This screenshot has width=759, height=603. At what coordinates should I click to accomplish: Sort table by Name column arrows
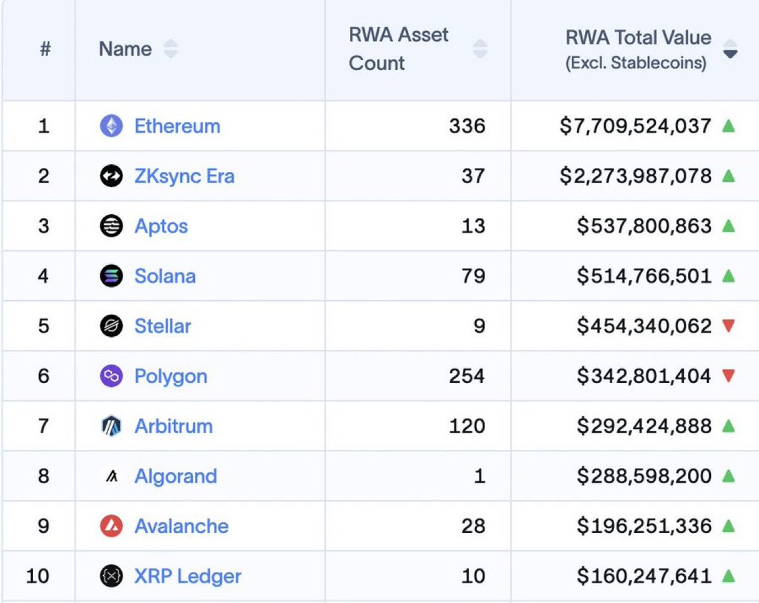[x=171, y=49]
